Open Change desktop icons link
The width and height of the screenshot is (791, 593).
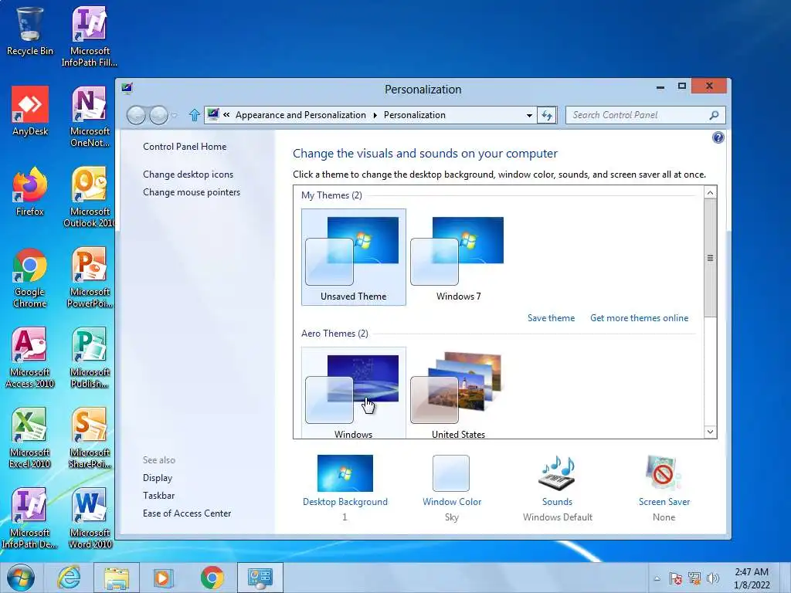point(188,175)
